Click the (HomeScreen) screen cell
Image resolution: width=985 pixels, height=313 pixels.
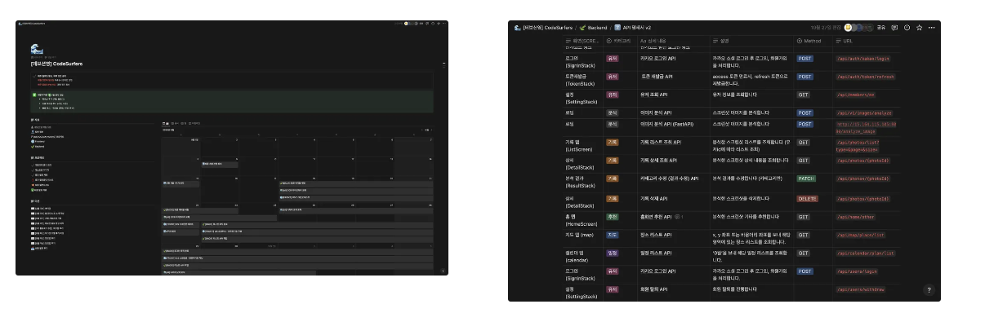(582, 221)
